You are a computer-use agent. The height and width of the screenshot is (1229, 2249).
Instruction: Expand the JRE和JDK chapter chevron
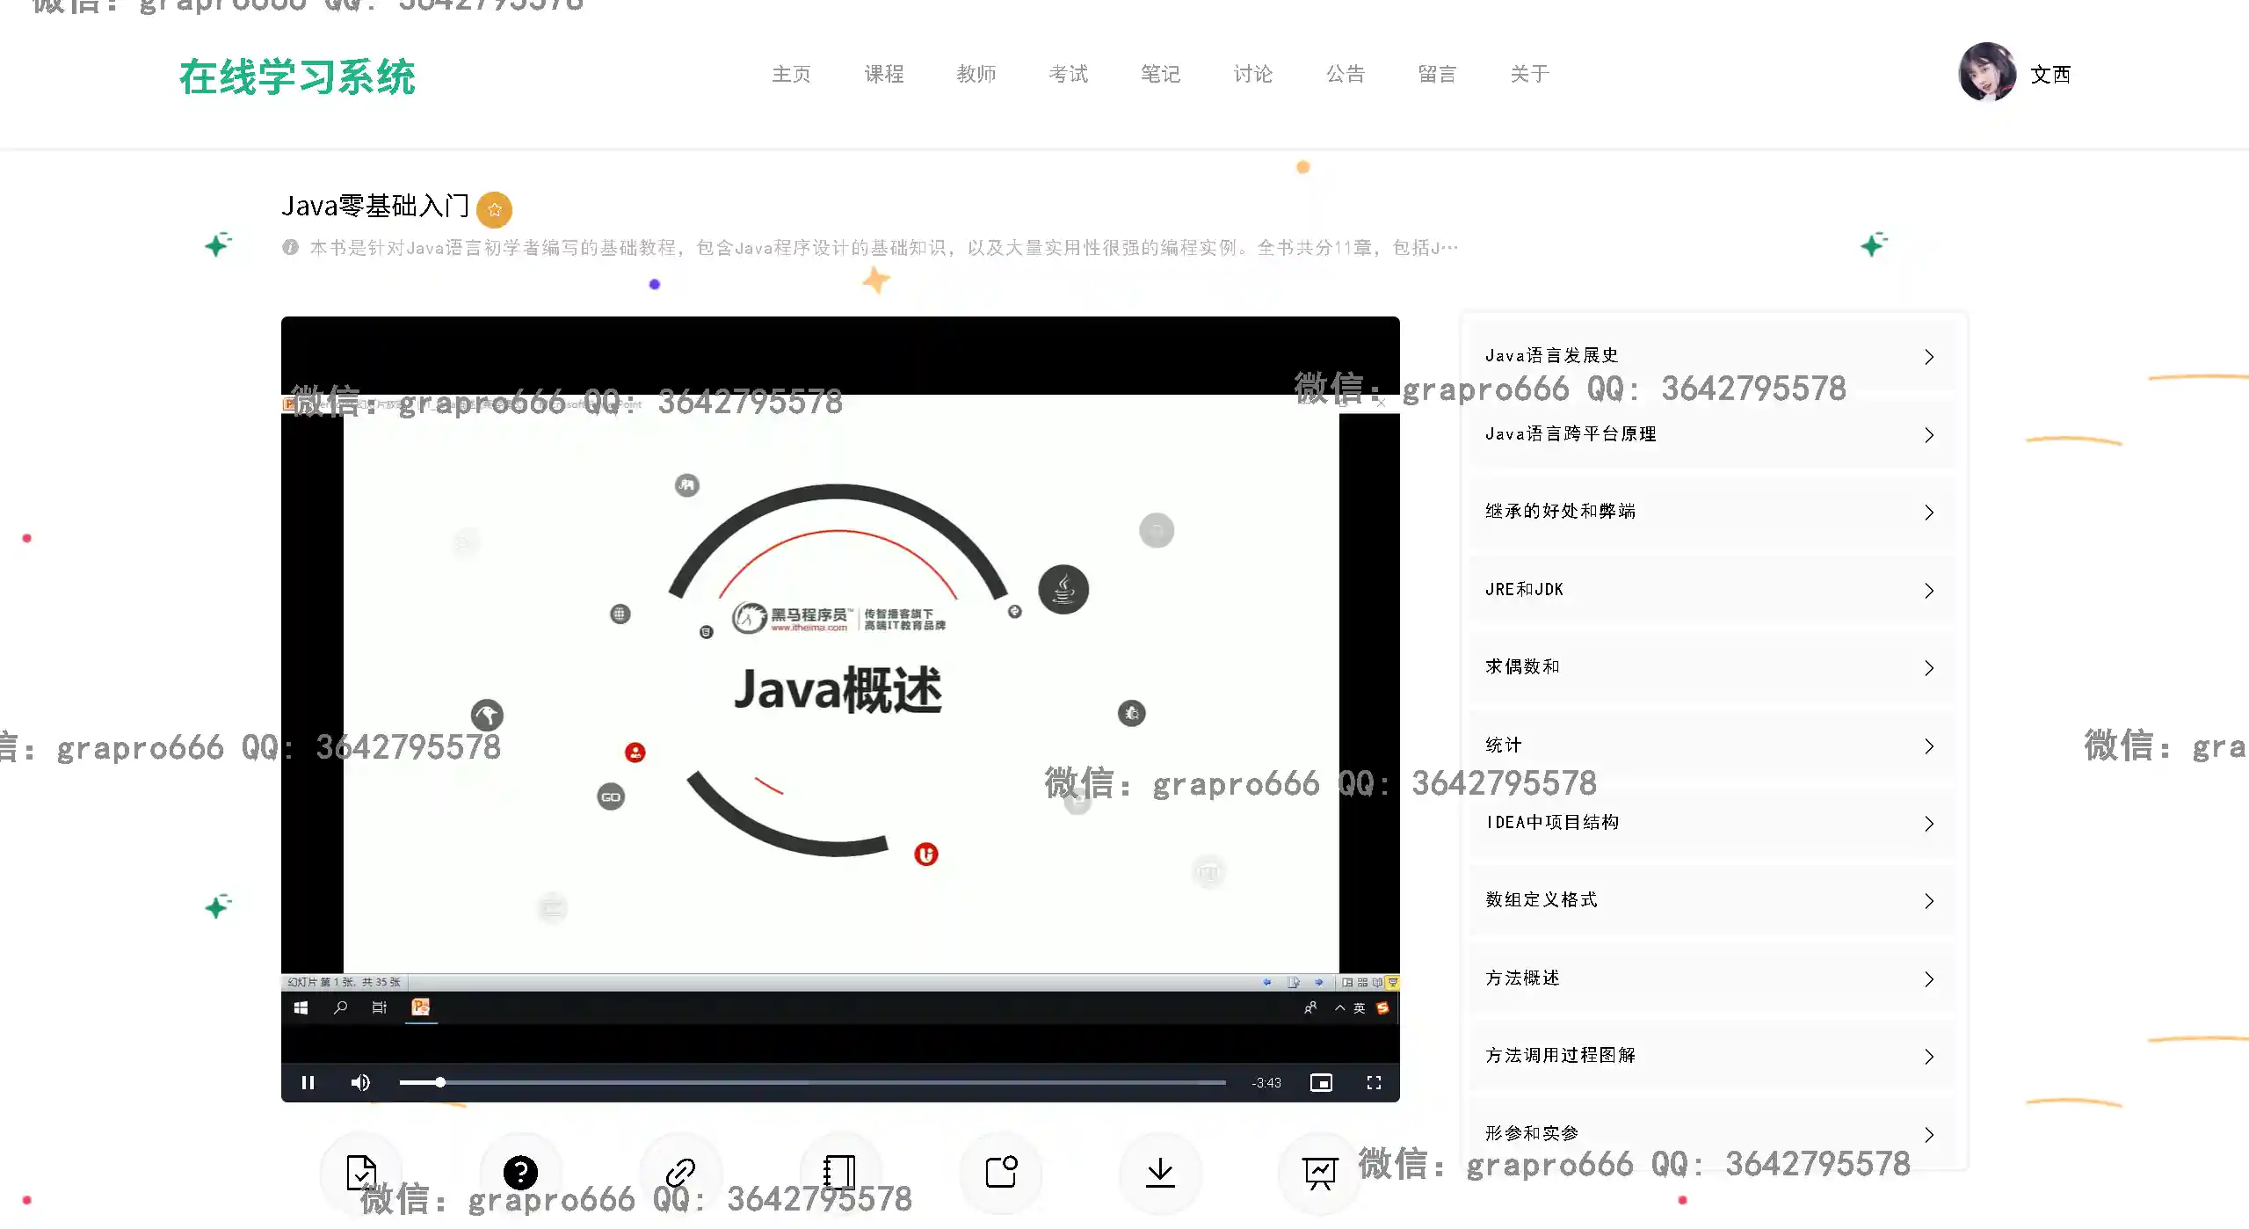[1928, 591]
